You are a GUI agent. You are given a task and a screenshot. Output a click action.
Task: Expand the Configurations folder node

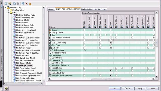(8, 10)
